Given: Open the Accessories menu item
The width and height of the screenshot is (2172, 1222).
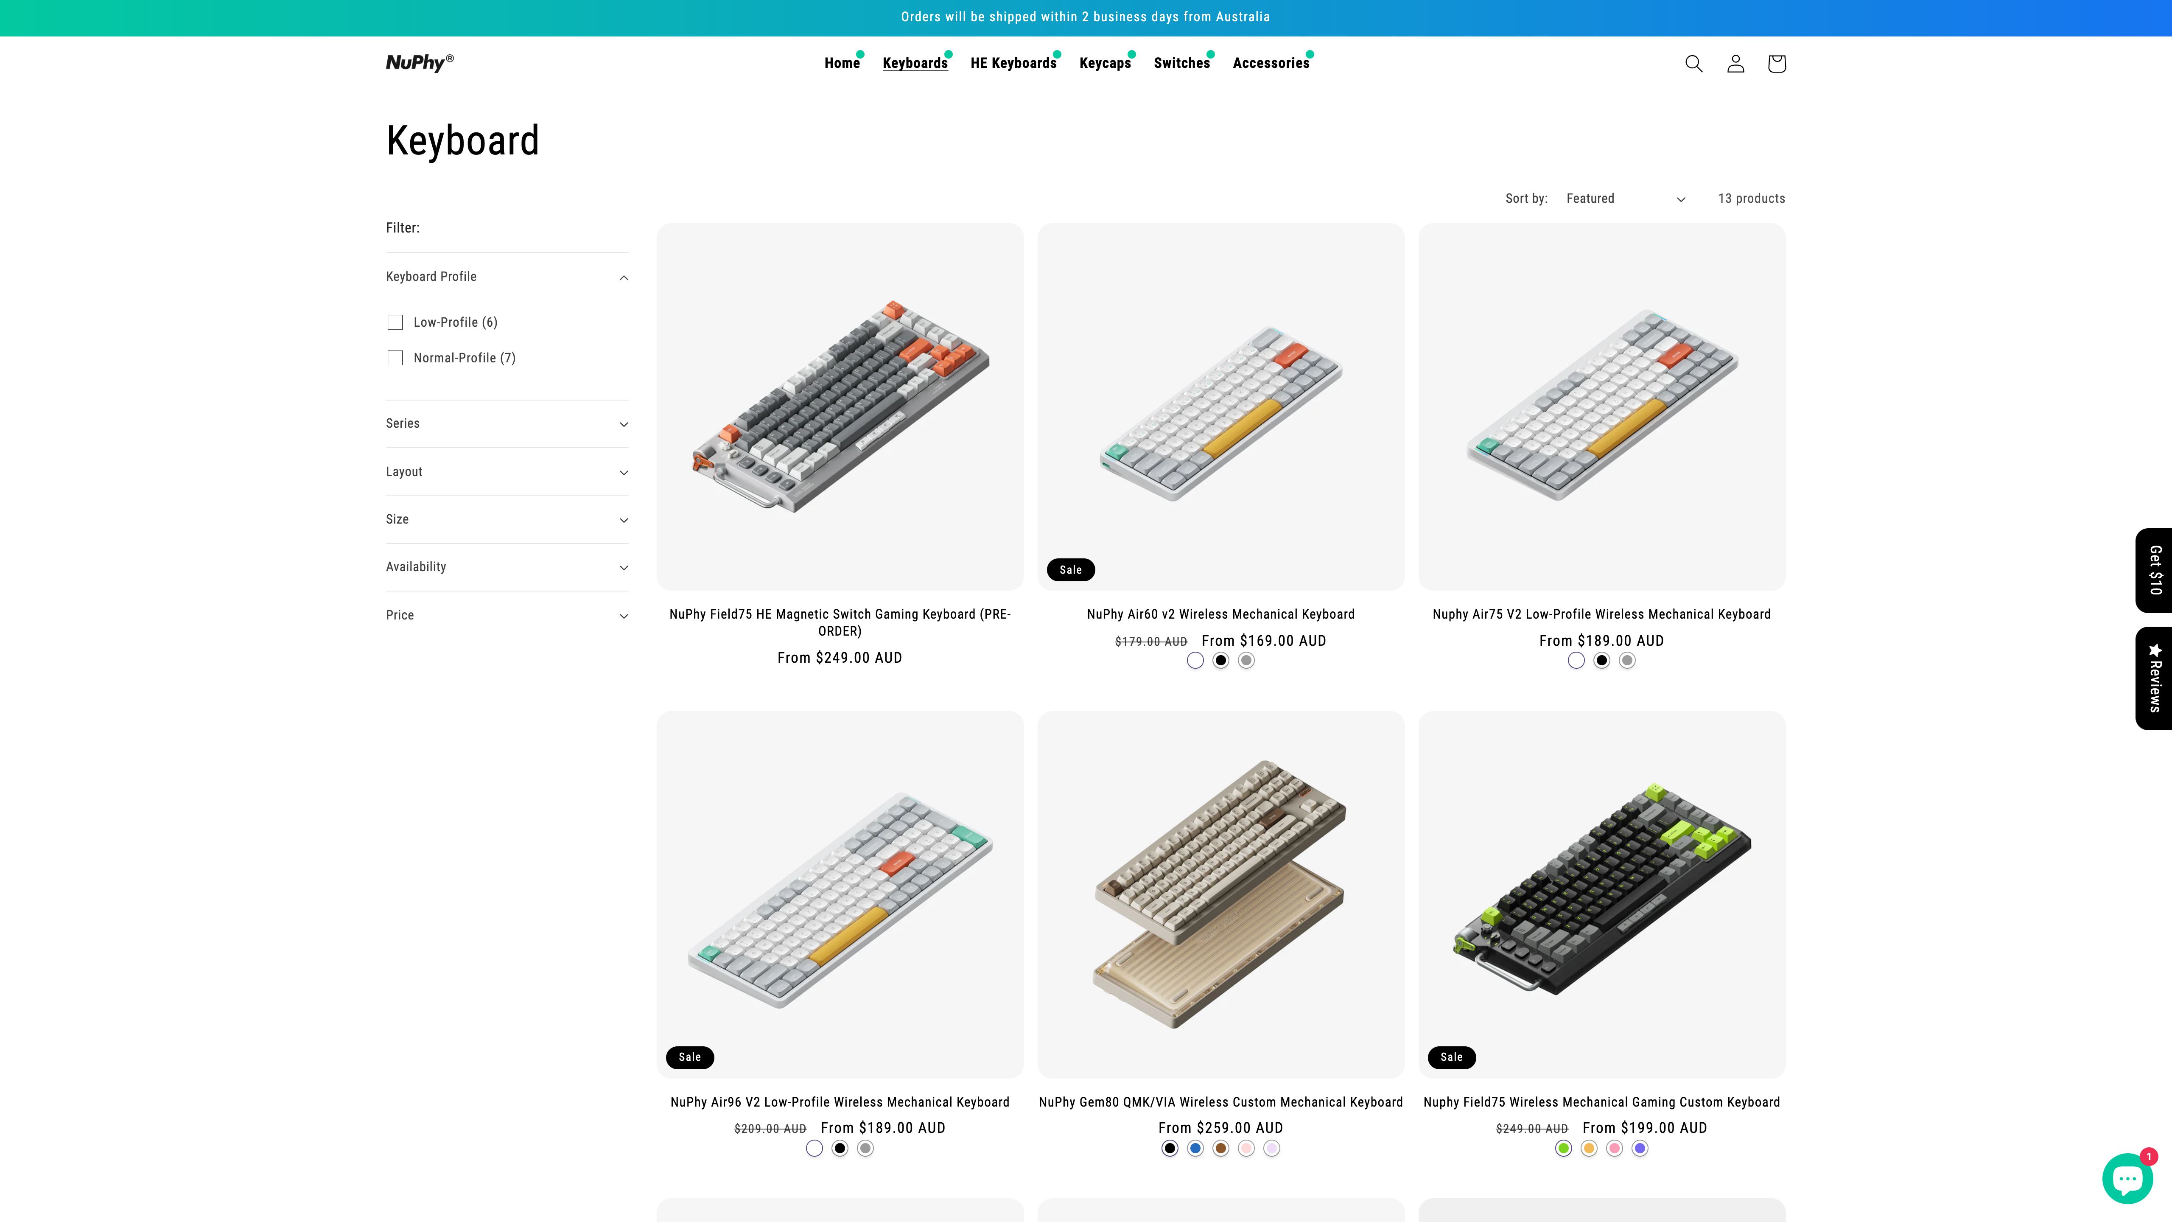Looking at the screenshot, I should click(x=1271, y=63).
